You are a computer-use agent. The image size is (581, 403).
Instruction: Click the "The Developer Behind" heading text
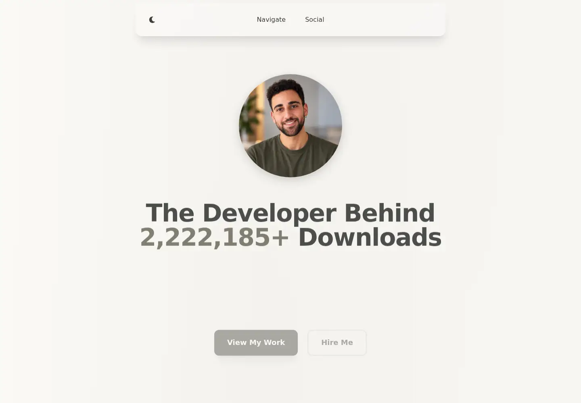(x=290, y=213)
